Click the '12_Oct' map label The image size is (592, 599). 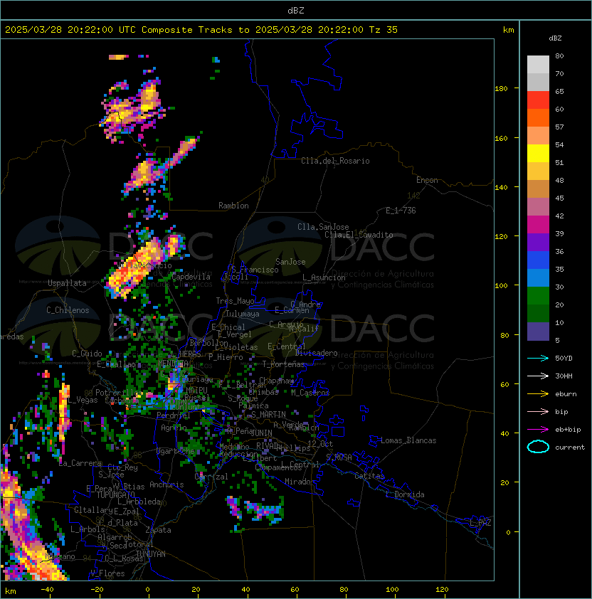click(320, 444)
